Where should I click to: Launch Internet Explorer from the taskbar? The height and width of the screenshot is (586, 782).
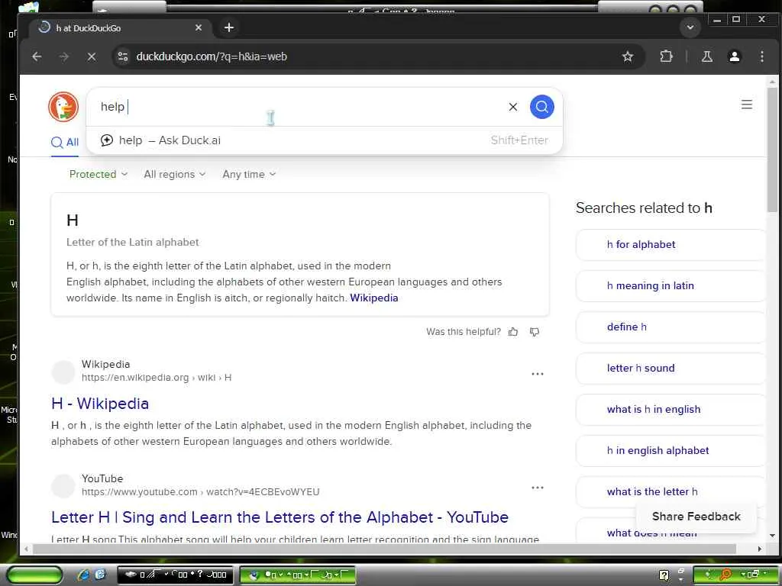(x=84, y=575)
